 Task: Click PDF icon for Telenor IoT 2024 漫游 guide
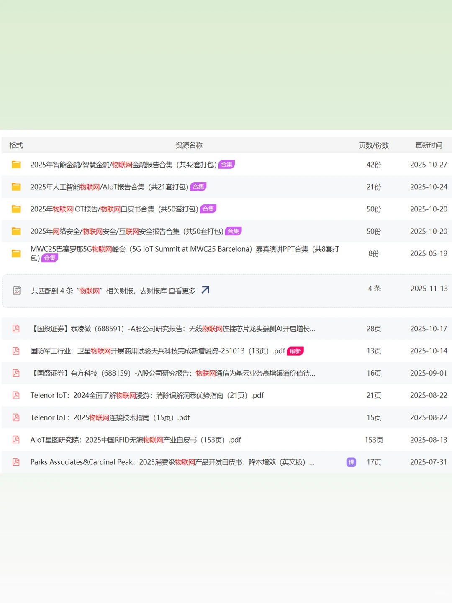pos(16,395)
